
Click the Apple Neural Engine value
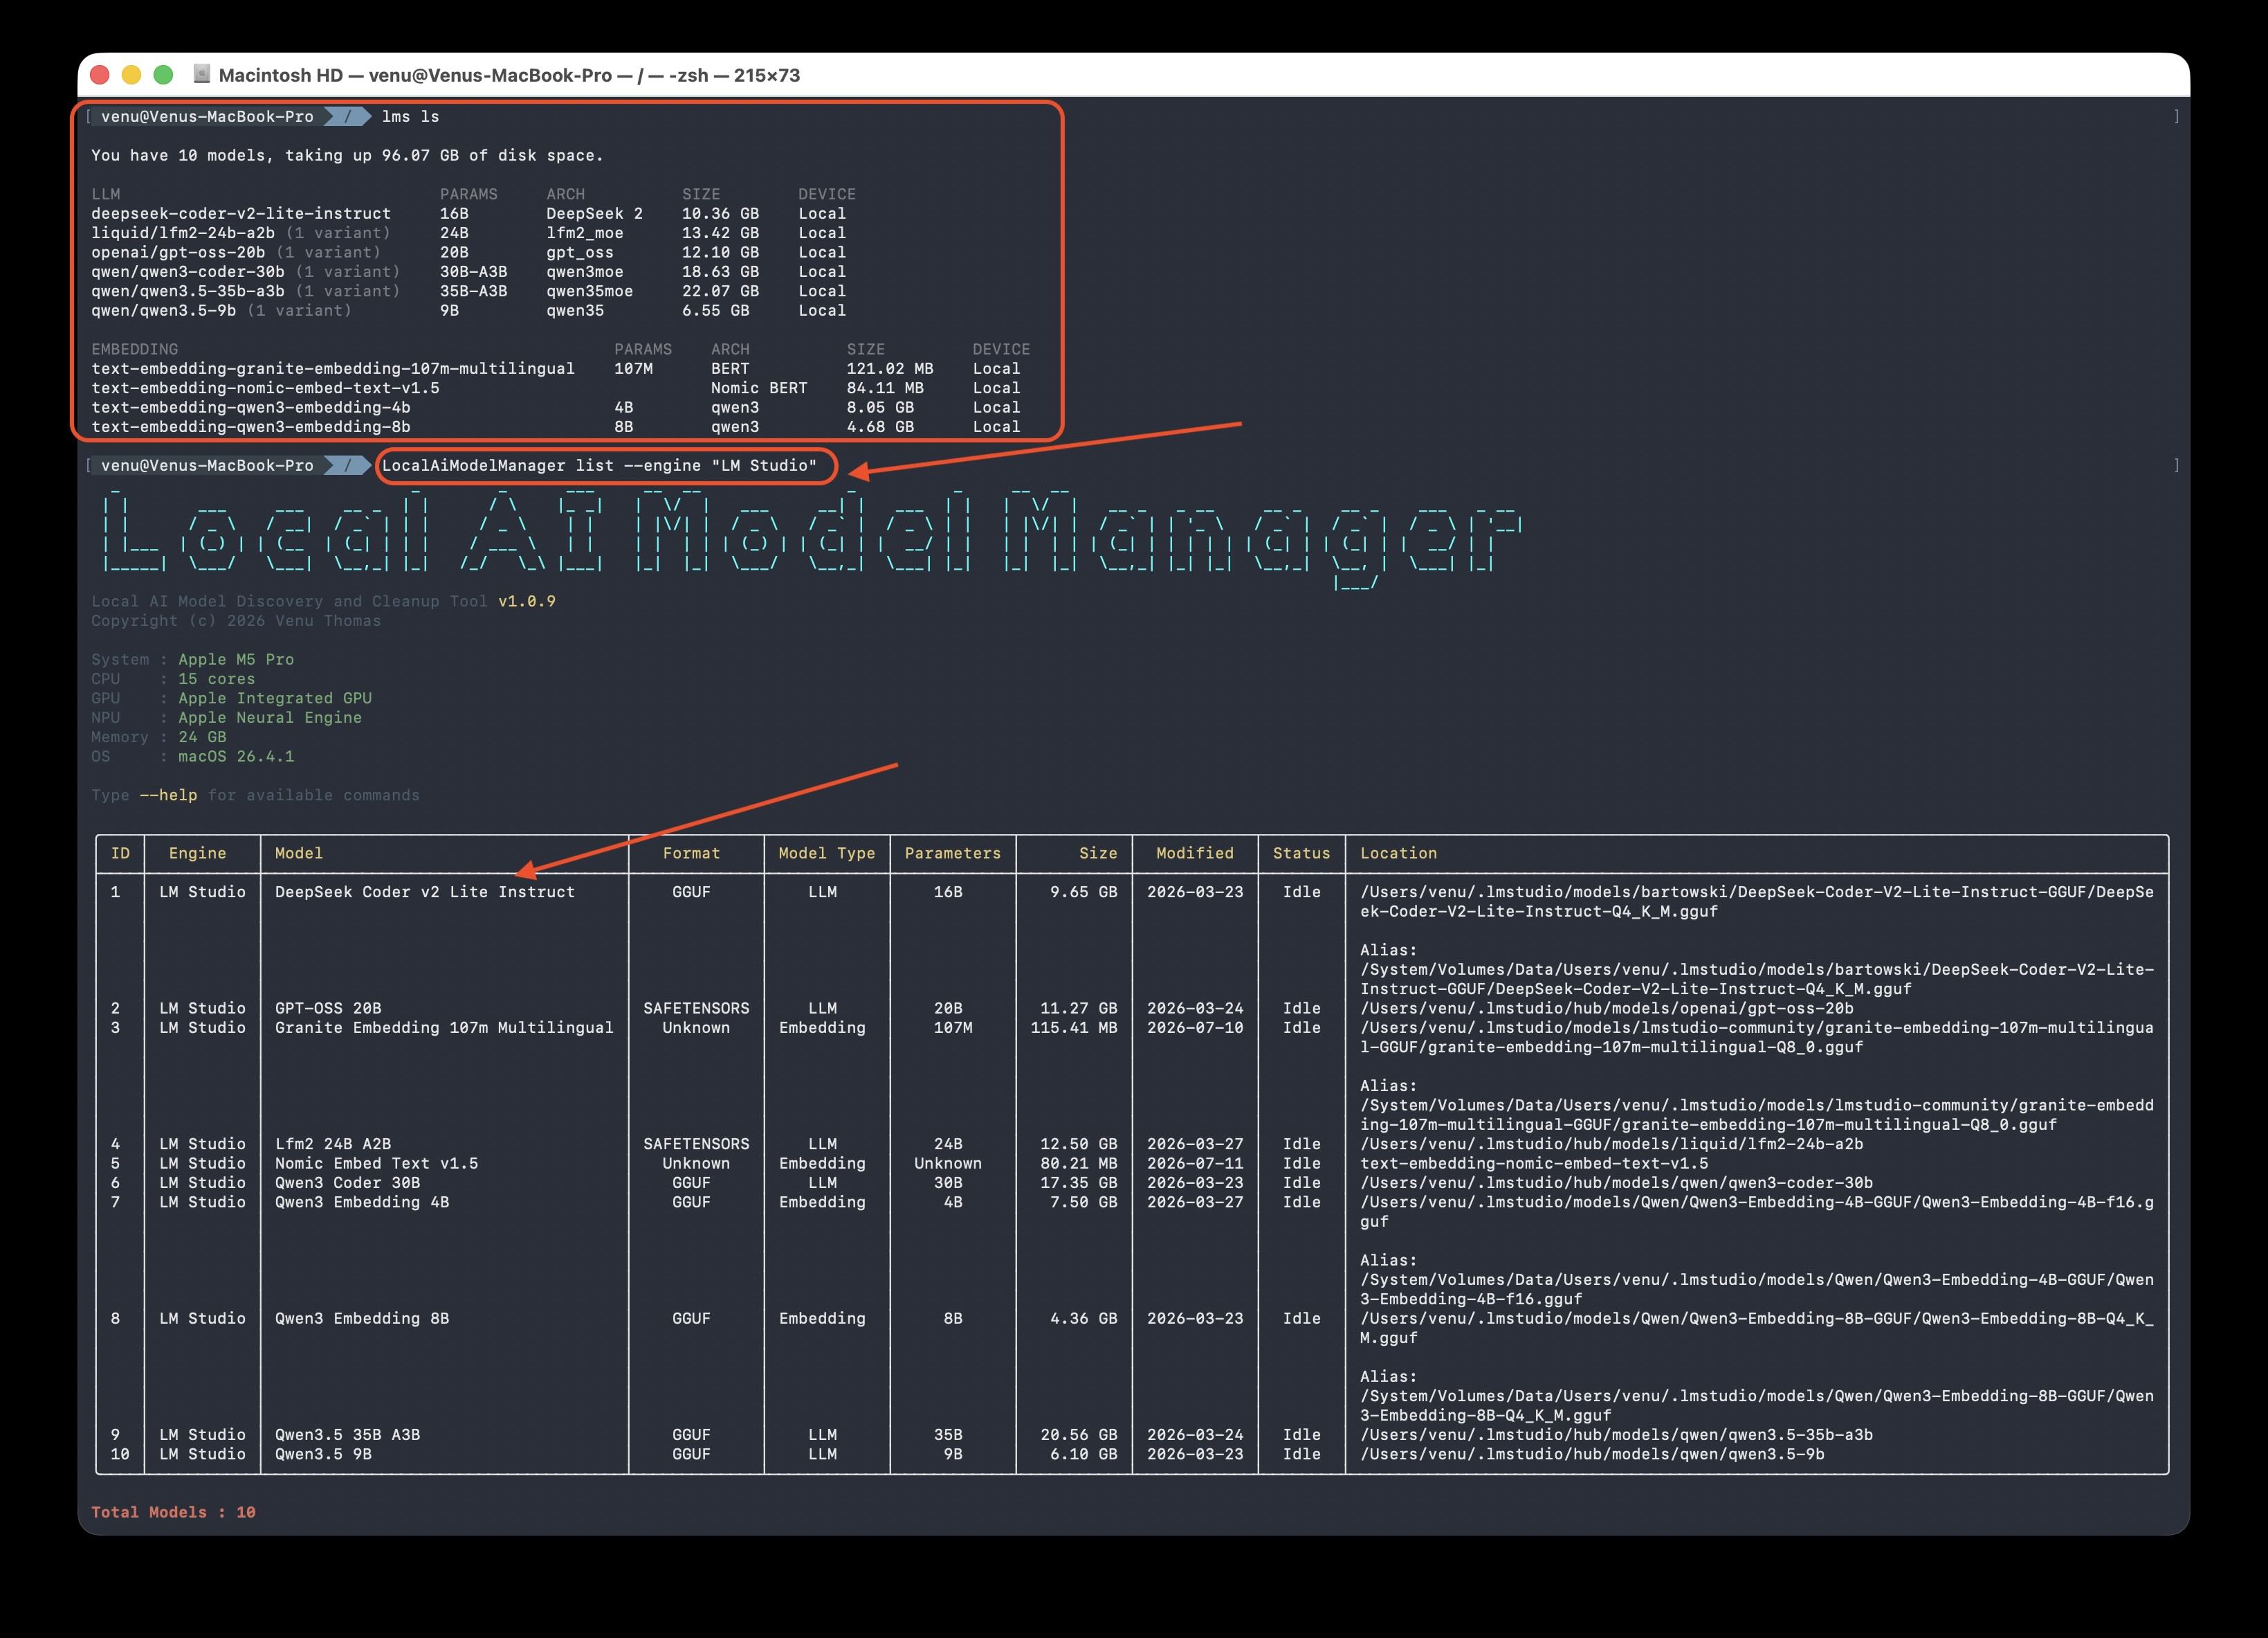click(270, 717)
